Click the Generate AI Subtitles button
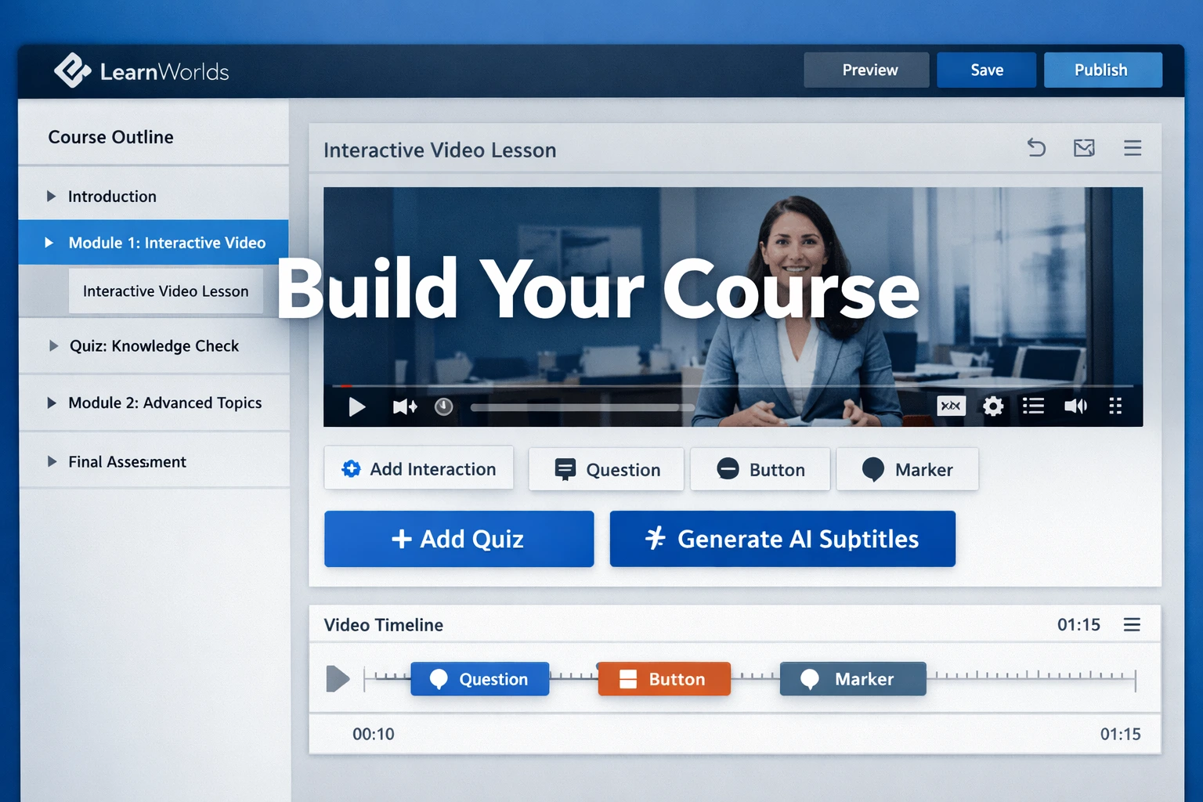1203x802 pixels. click(782, 539)
